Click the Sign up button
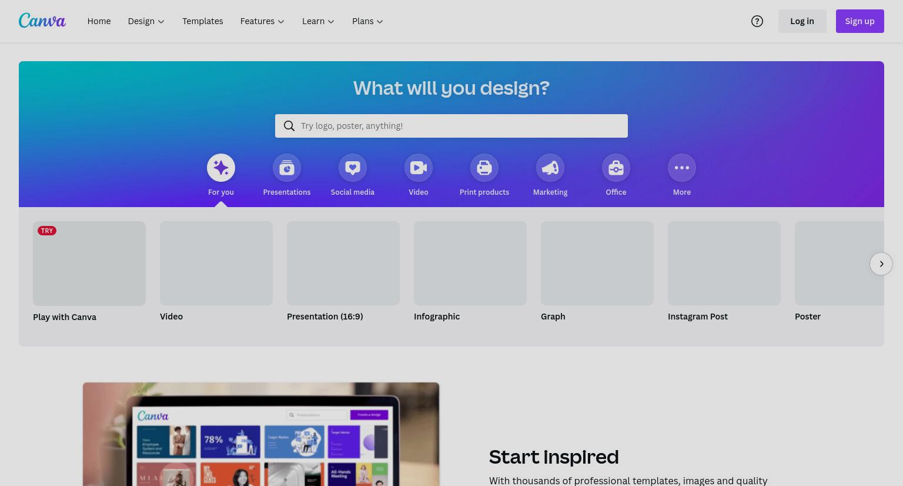The height and width of the screenshot is (486, 903). coord(860,21)
